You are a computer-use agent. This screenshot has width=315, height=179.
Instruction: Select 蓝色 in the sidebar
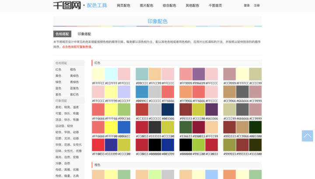[x=58, y=88]
